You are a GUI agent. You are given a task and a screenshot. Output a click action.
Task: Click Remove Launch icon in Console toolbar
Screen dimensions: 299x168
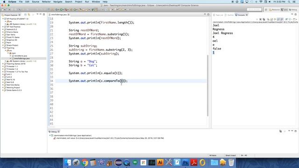(x=261, y=19)
